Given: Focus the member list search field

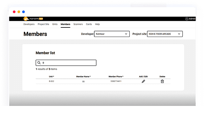Looking at the screenshot, I should pyautogui.click(x=66, y=63).
